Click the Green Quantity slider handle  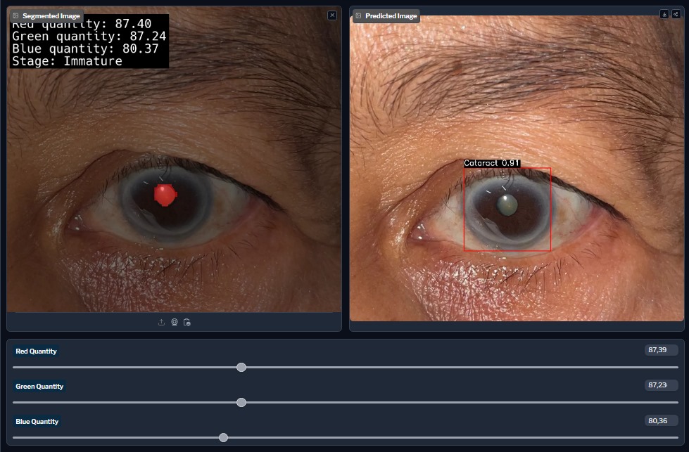242,402
